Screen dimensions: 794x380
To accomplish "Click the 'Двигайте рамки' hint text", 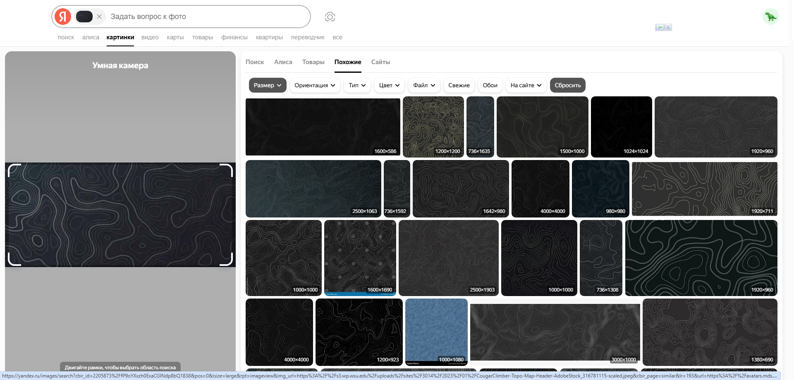I will 120,367.
